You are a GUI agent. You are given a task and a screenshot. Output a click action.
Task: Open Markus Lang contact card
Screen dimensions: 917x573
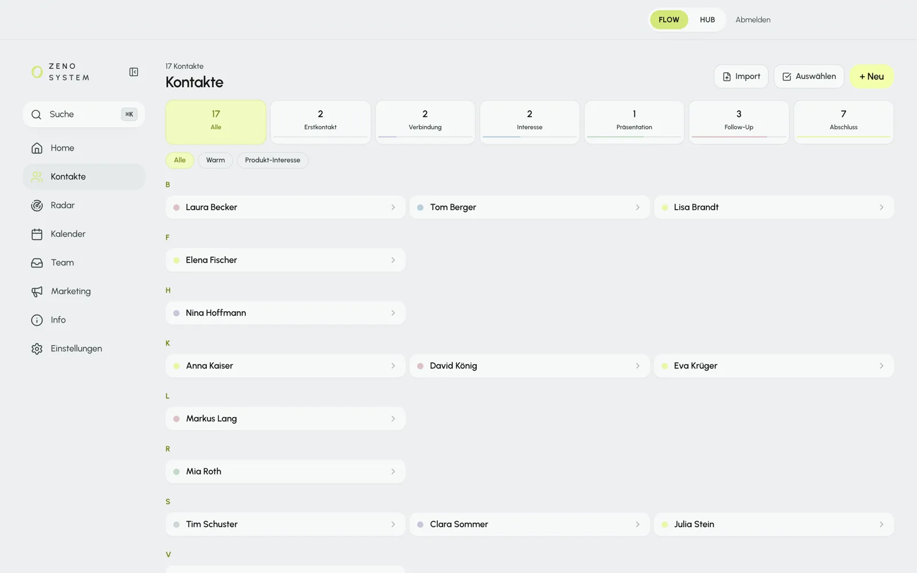coord(285,419)
